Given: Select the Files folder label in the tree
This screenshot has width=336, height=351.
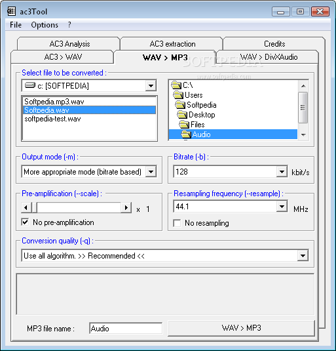Looking at the screenshot, I should coord(198,125).
